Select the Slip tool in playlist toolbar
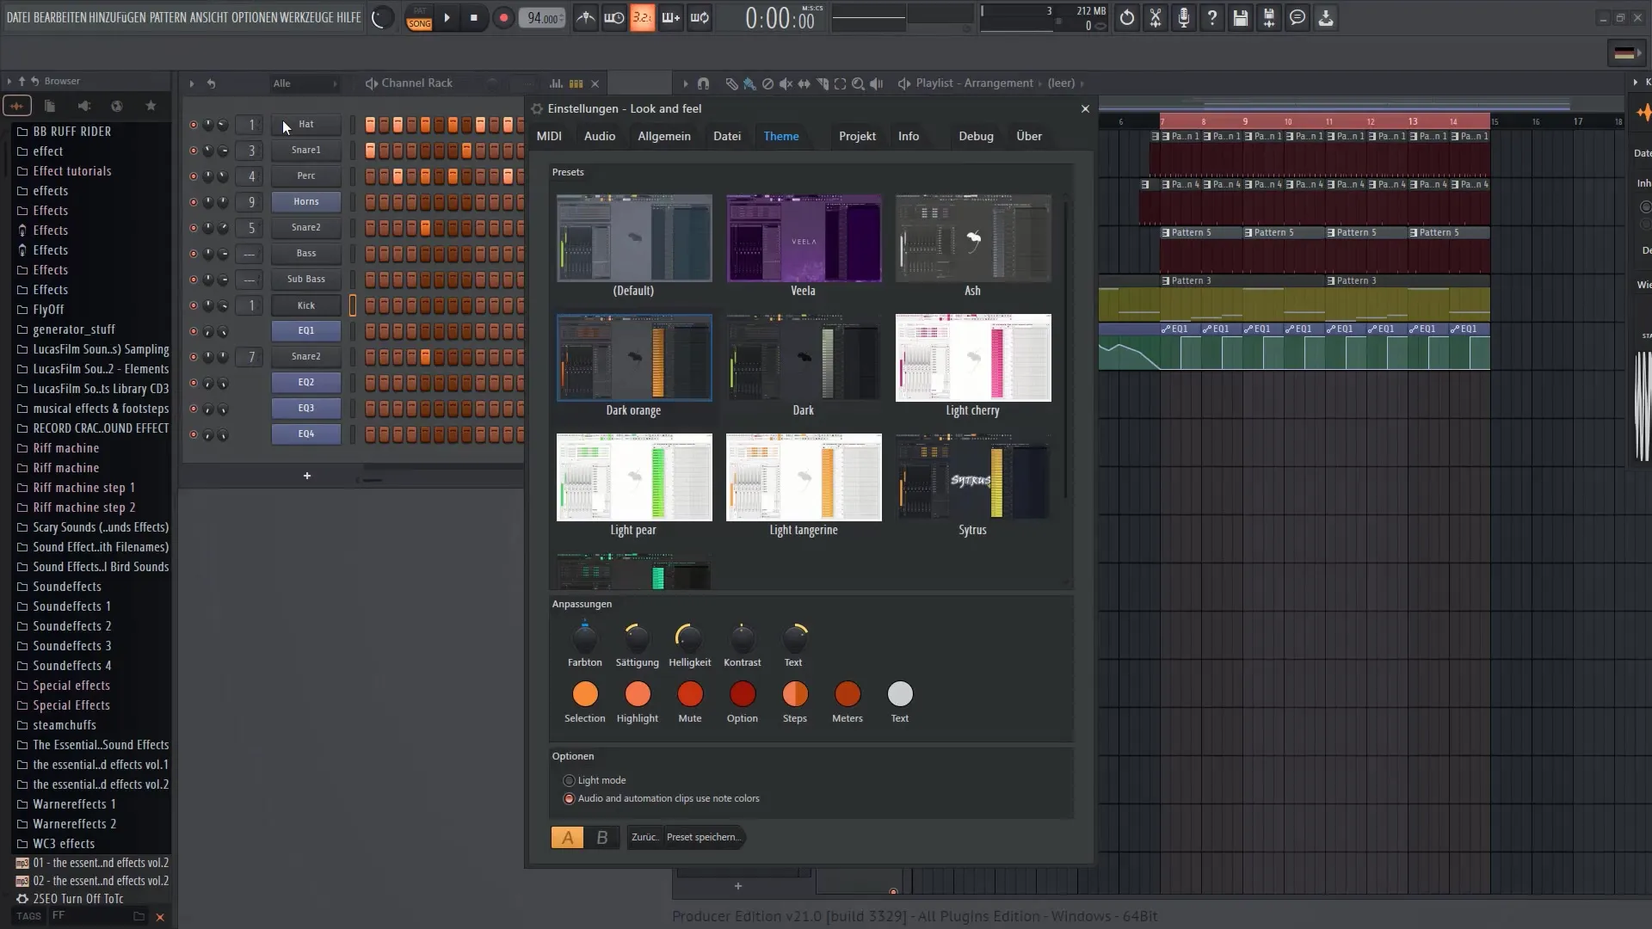Screen dimensions: 1652x929 pyautogui.click(x=804, y=83)
